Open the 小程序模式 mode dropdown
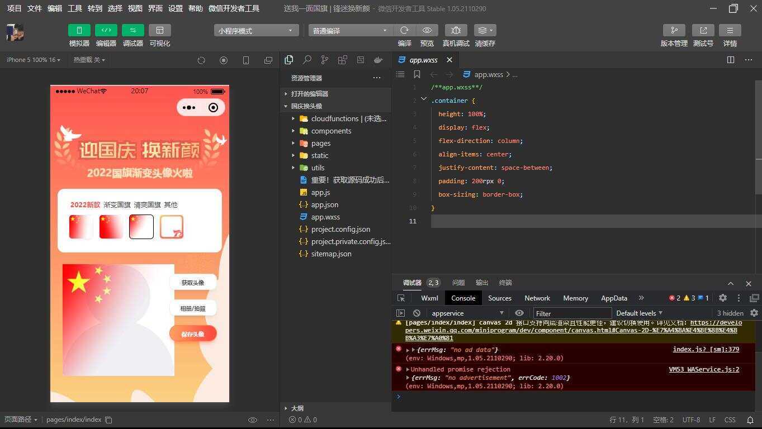 point(255,30)
